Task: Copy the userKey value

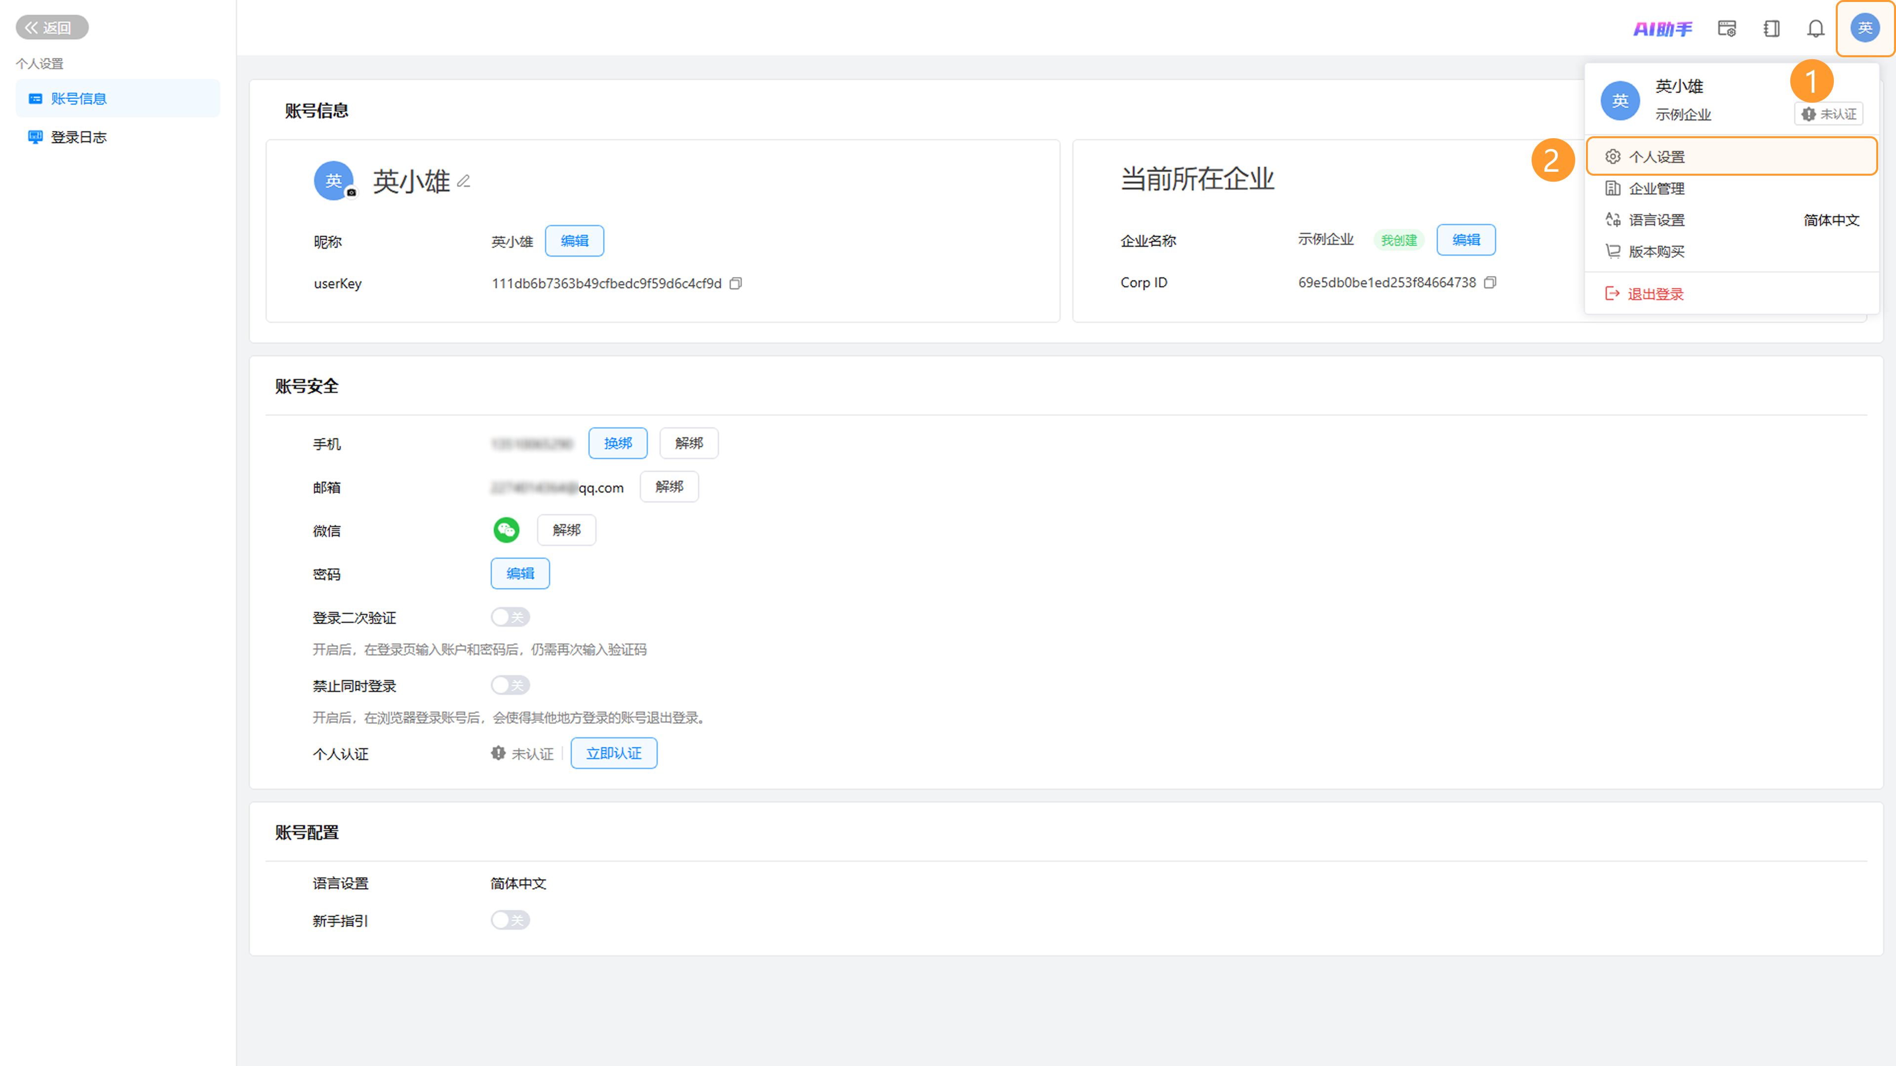Action: tap(735, 284)
